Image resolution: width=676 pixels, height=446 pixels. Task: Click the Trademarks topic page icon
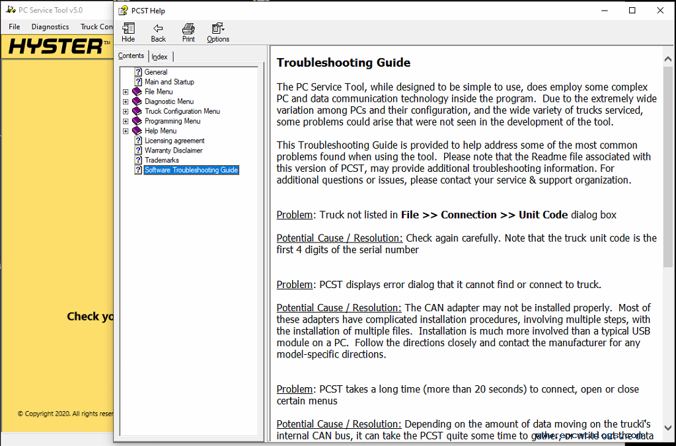coord(138,160)
